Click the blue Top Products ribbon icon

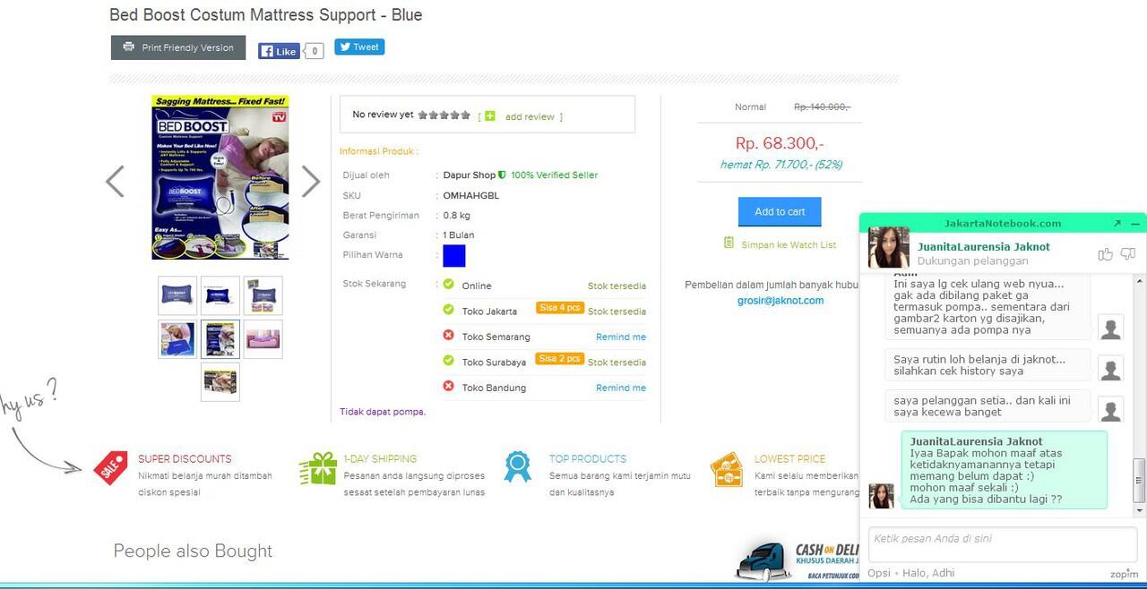coord(517,467)
